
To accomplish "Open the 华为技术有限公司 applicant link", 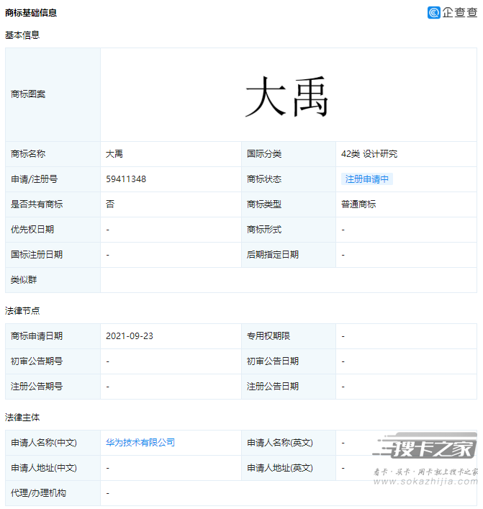I will coord(140,443).
